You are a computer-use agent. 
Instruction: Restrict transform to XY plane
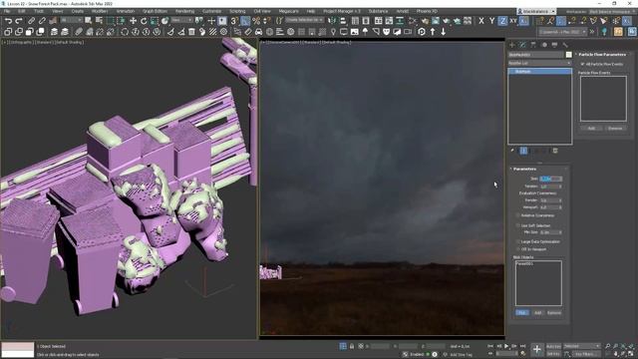point(513,20)
